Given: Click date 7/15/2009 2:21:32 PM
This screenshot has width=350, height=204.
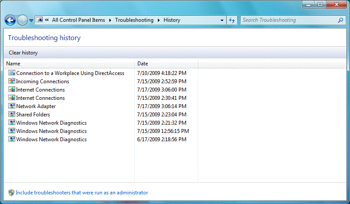Looking at the screenshot, I should [x=161, y=123].
